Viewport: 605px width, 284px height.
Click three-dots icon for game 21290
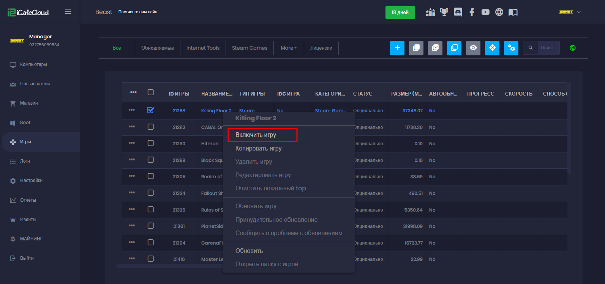[x=132, y=143]
